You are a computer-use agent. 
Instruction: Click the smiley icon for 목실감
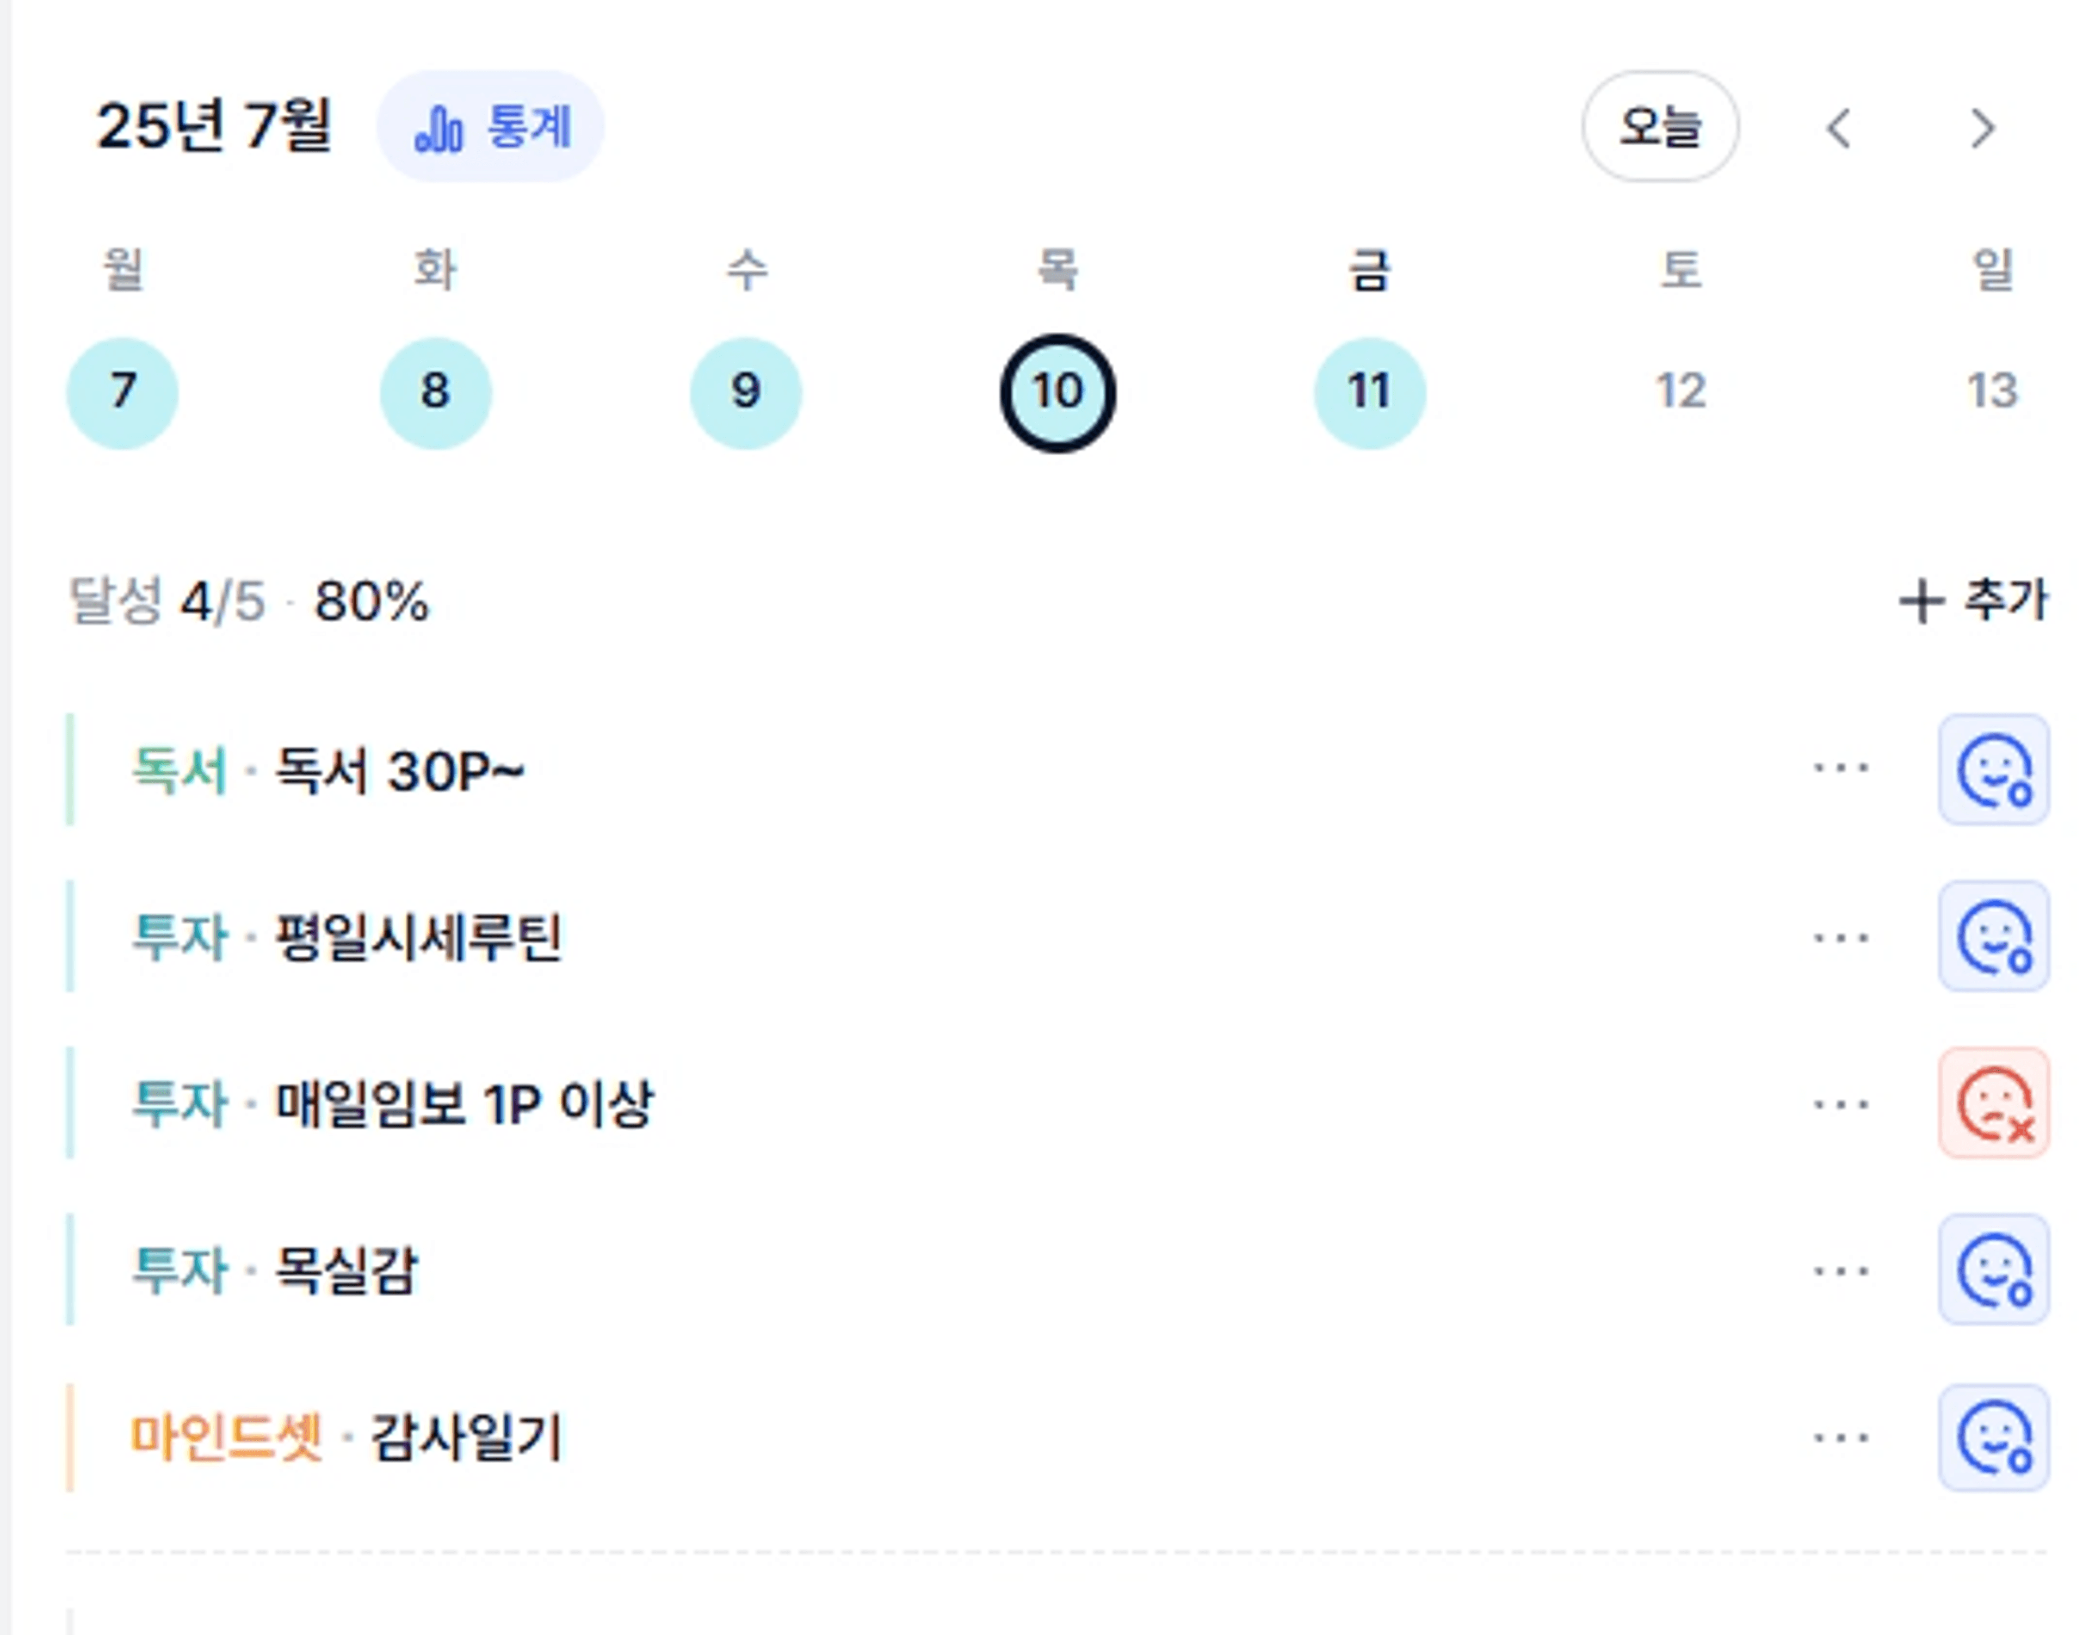point(1993,1269)
